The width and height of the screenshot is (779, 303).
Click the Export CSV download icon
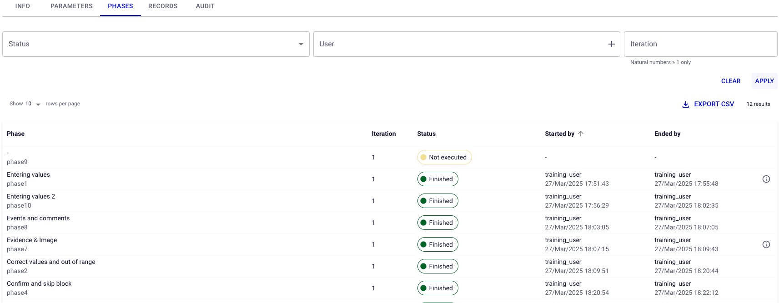685,104
